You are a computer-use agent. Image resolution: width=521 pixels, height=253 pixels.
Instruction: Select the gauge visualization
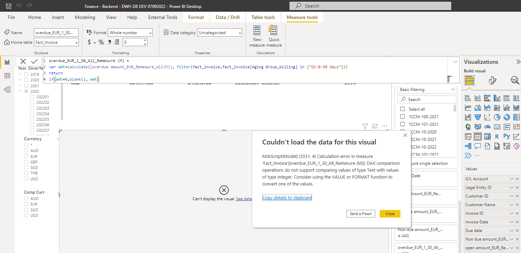[x=487, y=127]
